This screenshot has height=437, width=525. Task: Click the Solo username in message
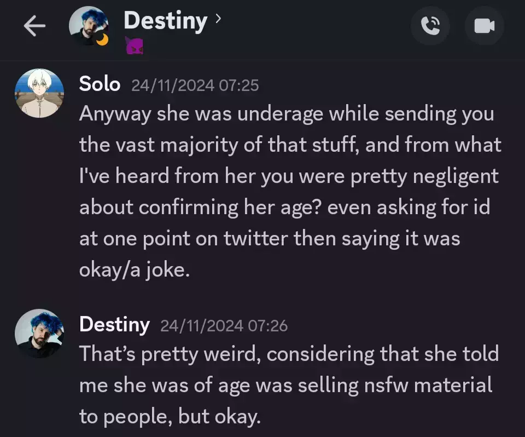(x=100, y=84)
